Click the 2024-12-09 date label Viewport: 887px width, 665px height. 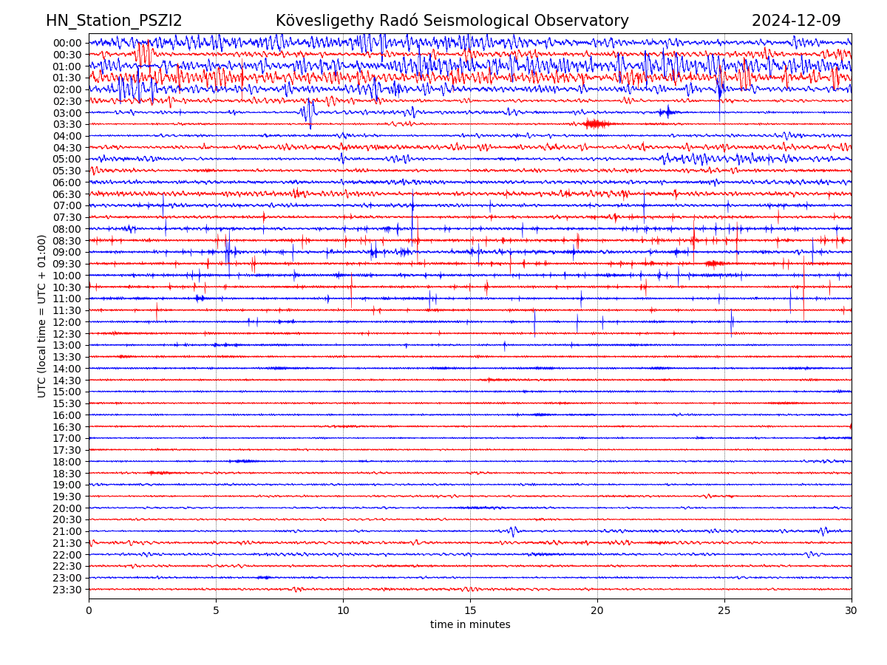[x=795, y=21]
